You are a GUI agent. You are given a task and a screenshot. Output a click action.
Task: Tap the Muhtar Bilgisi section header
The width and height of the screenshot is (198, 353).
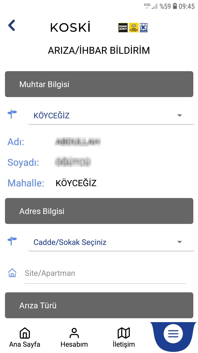click(99, 84)
